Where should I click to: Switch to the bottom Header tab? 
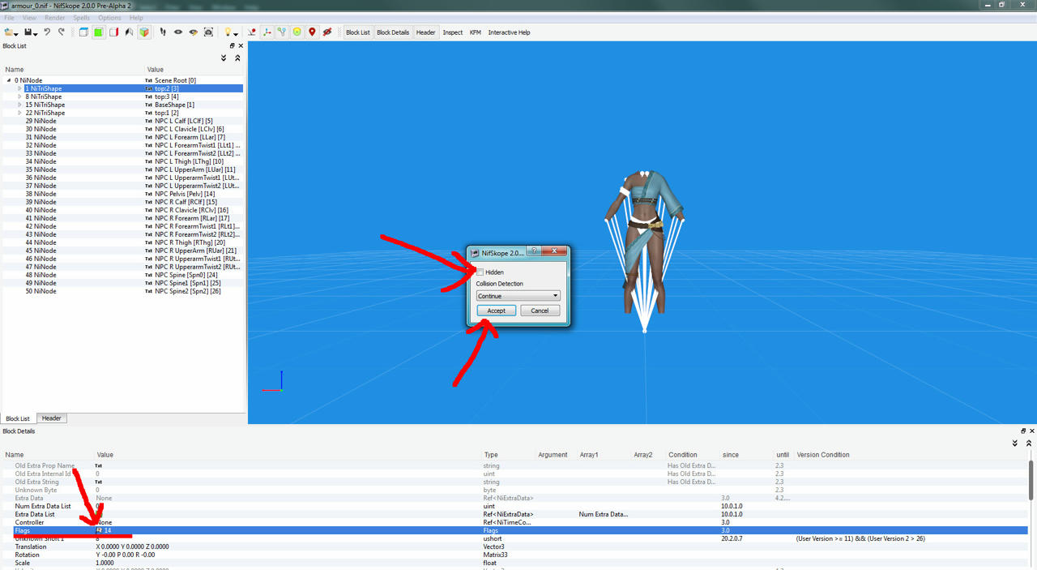tap(52, 418)
